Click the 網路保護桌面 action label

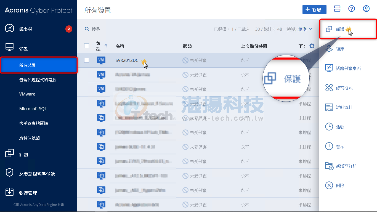tap(348, 68)
